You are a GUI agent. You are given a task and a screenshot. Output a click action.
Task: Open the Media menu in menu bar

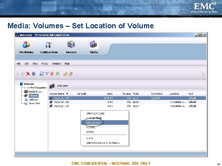pos(45,64)
